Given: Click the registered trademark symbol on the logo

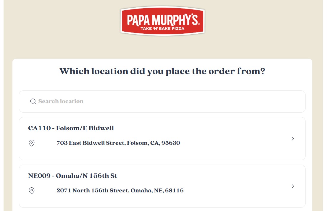Looking at the screenshot, I should pyautogui.click(x=199, y=24).
